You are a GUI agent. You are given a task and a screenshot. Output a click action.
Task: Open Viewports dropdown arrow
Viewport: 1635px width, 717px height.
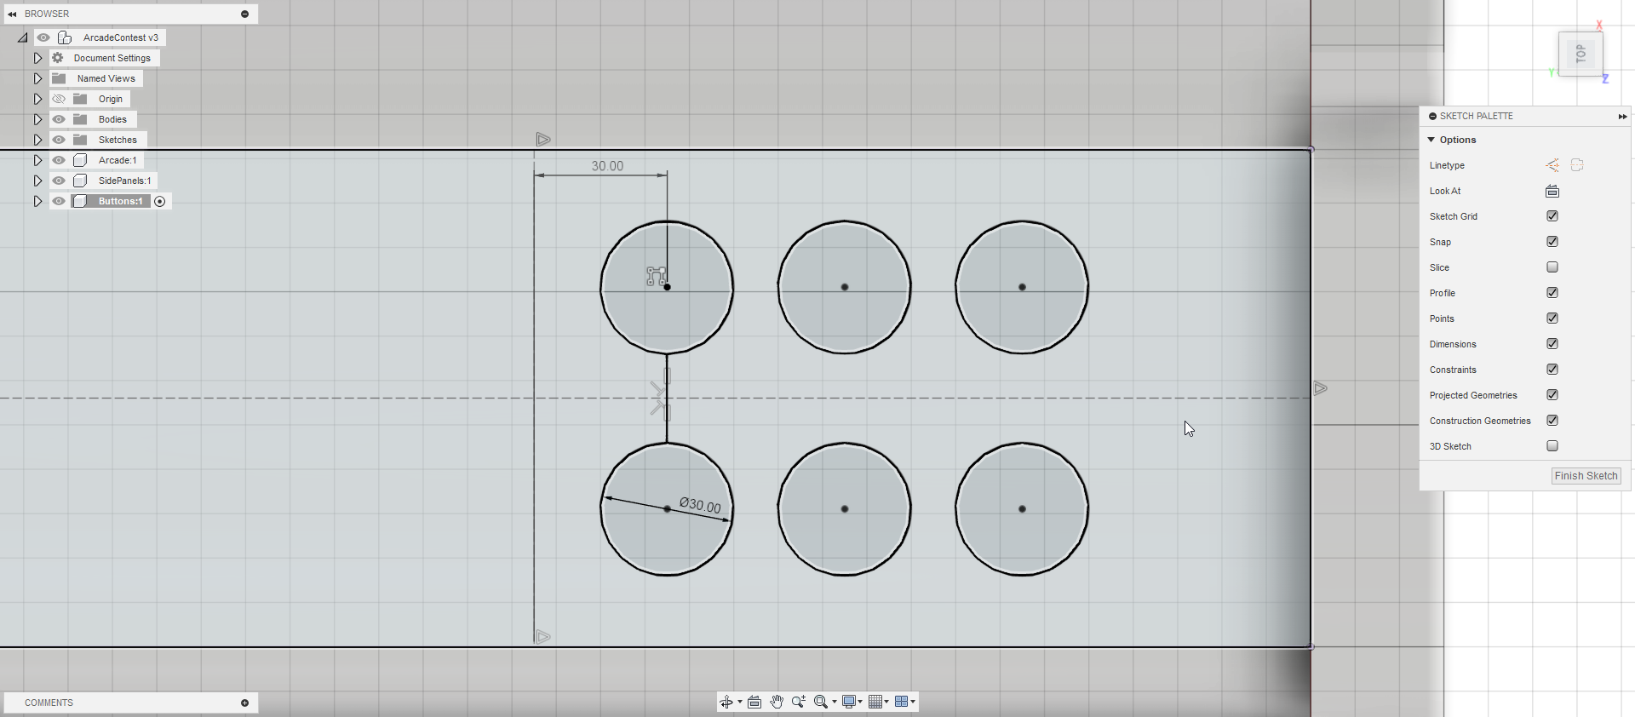pos(913,703)
